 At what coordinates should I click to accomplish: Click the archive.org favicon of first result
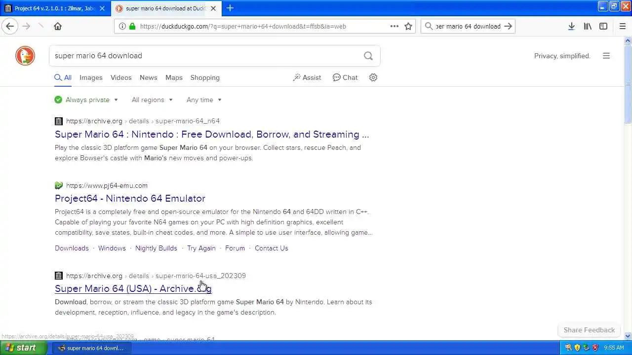click(x=59, y=121)
